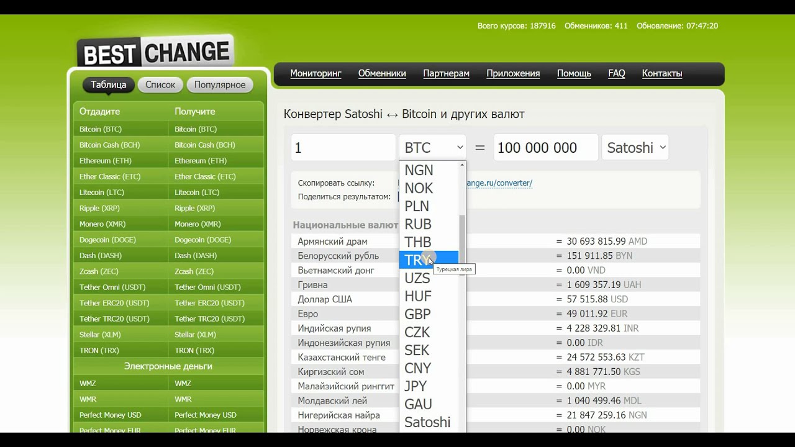Open the Мониторинг menu item
Screen dimensions: 795x447
[x=316, y=73]
